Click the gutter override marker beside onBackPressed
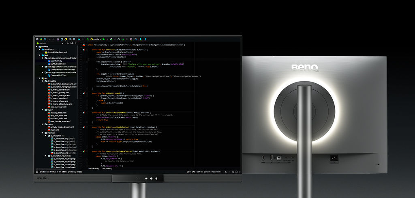This screenshot has width=415, height=198. tap(84, 93)
